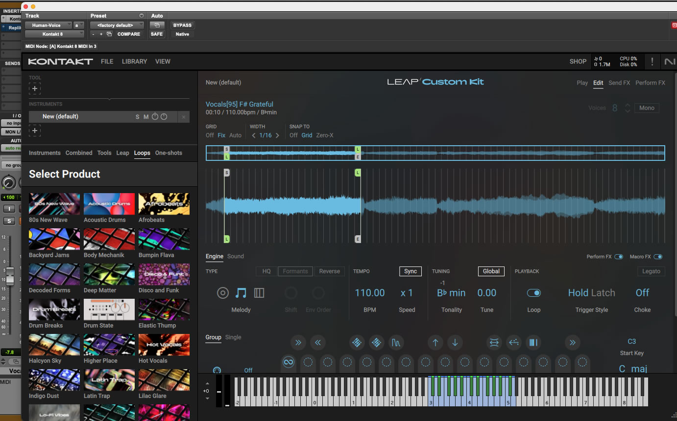Open the alert exclamation icon in Kontakt header
This screenshot has height=421, width=677.
coord(652,62)
